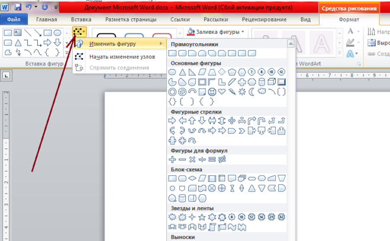Viewport: 390px width, 241px height.
Task: Choose the right arrow block shape
Action: pos(173,121)
